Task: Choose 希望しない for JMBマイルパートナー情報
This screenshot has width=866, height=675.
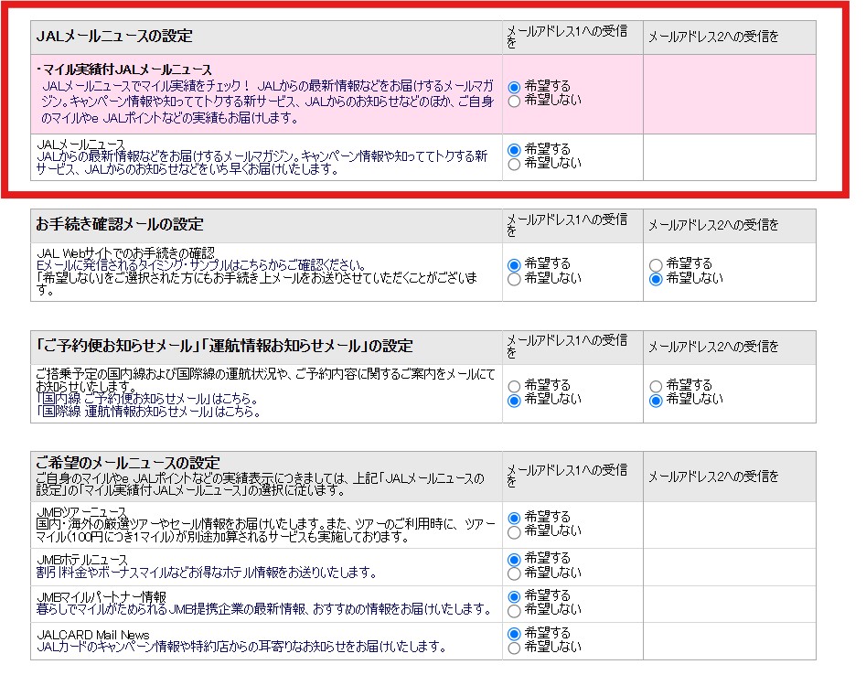Action: (514, 610)
